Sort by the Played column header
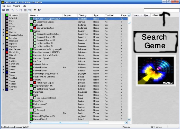 pyautogui.click(x=124, y=15)
